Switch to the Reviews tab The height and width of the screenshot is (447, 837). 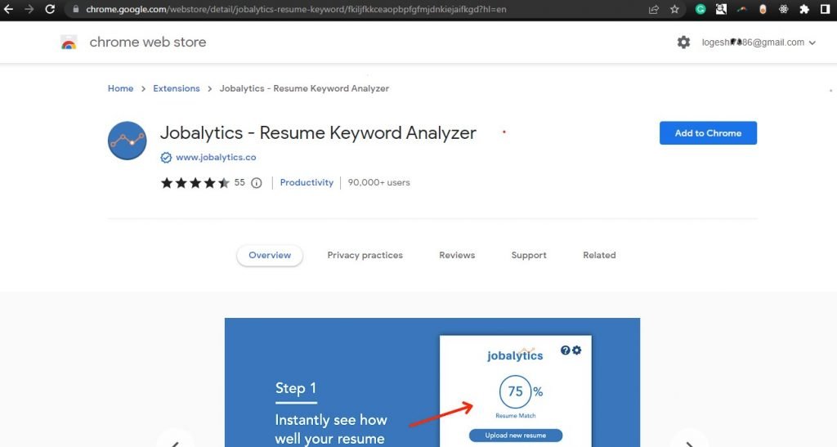coord(457,255)
